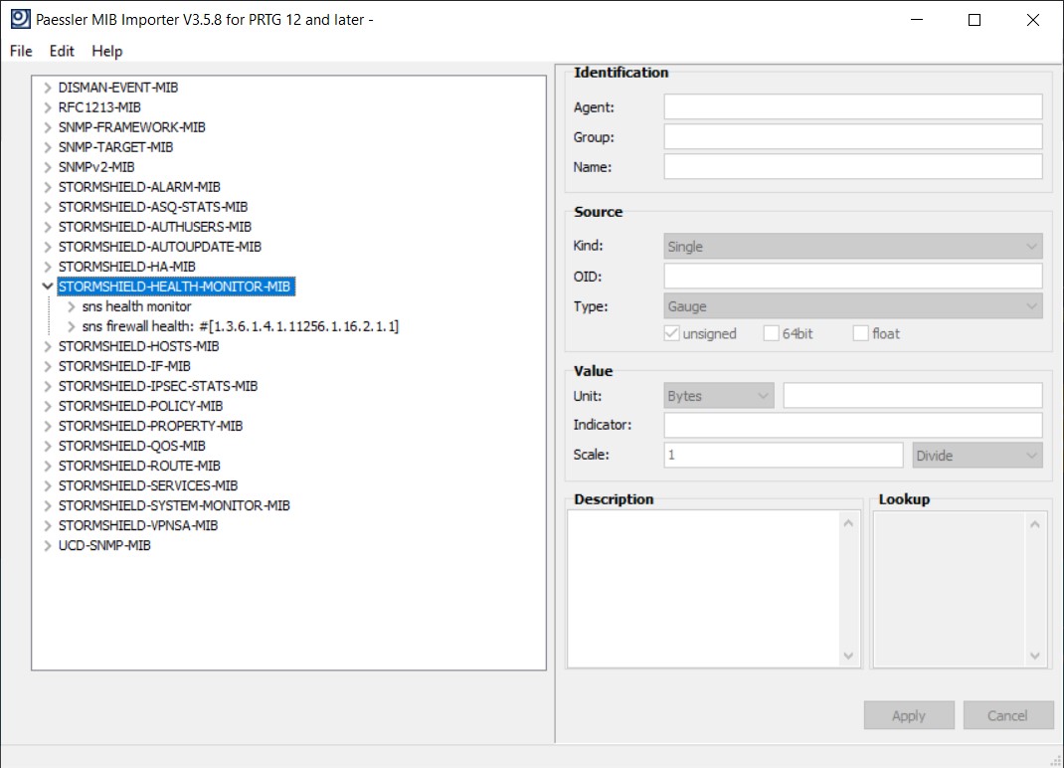This screenshot has width=1064, height=768.
Task: Open the Kind dropdown
Action: click(852, 247)
